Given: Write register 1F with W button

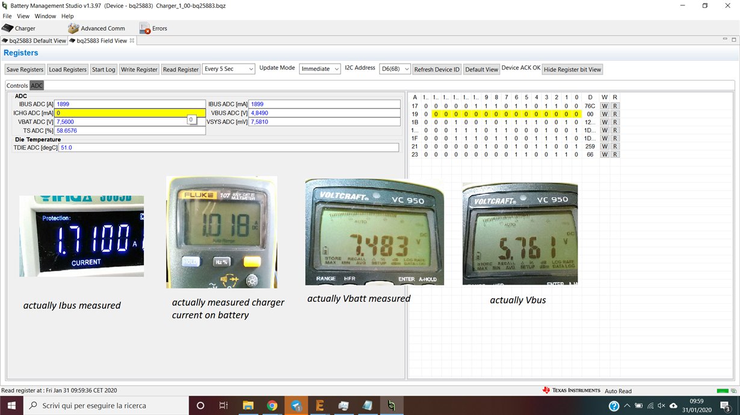Looking at the screenshot, I should (x=605, y=138).
